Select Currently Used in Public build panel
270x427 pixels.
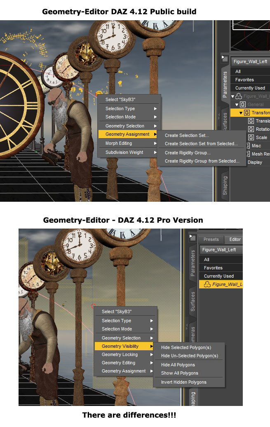tap(250, 88)
